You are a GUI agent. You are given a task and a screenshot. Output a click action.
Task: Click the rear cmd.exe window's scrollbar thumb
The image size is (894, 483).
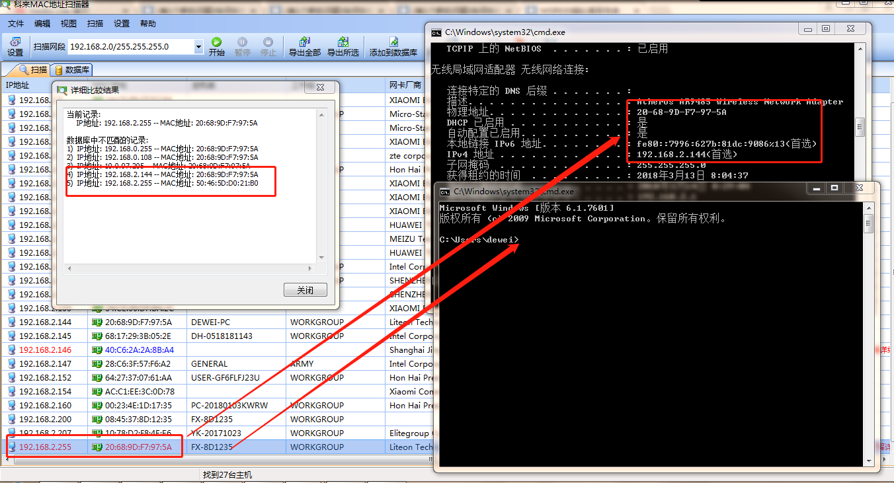coord(860,126)
